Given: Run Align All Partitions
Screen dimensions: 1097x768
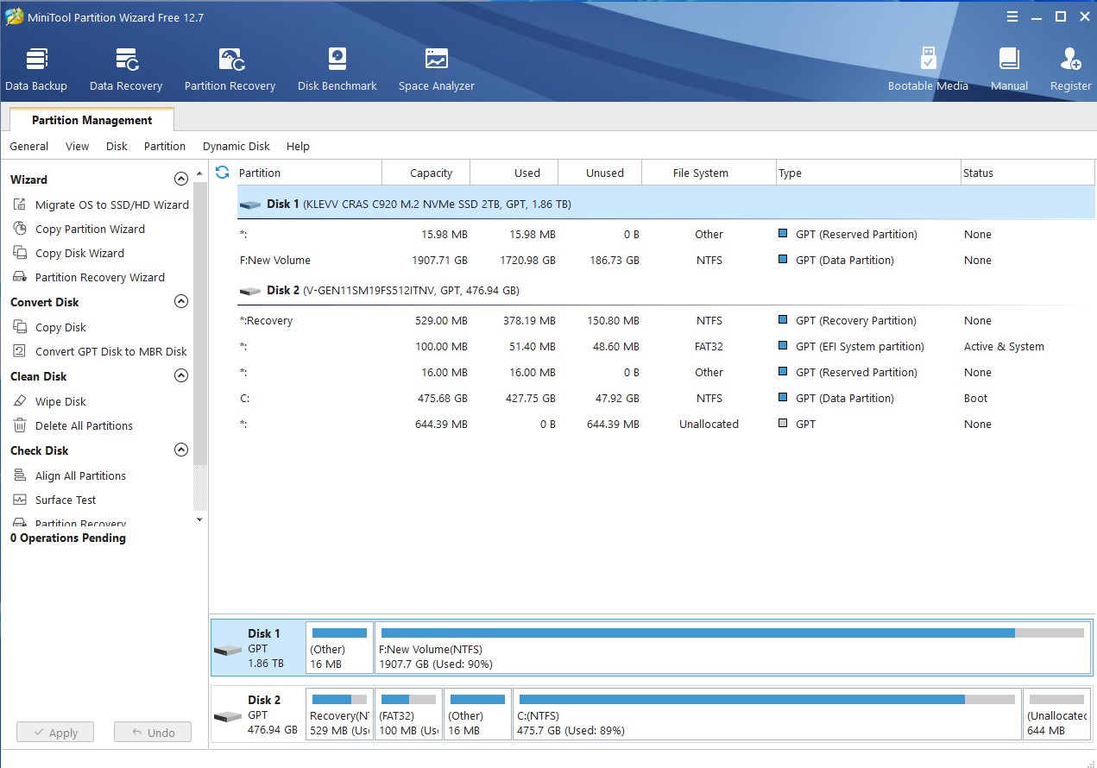Looking at the screenshot, I should pyautogui.click(x=70, y=475).
